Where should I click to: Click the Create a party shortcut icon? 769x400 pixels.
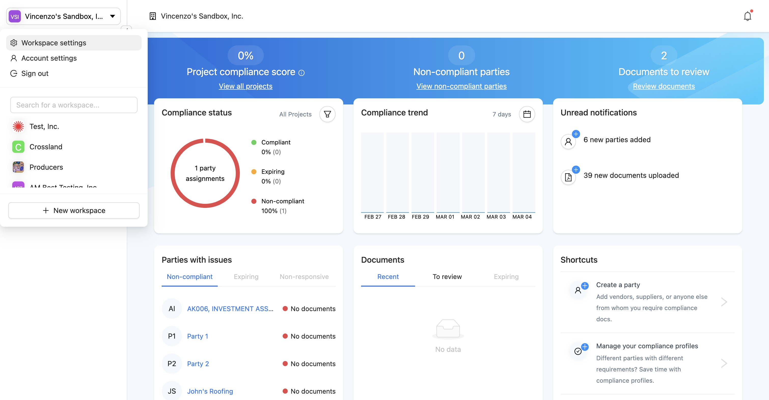[578, 290]
